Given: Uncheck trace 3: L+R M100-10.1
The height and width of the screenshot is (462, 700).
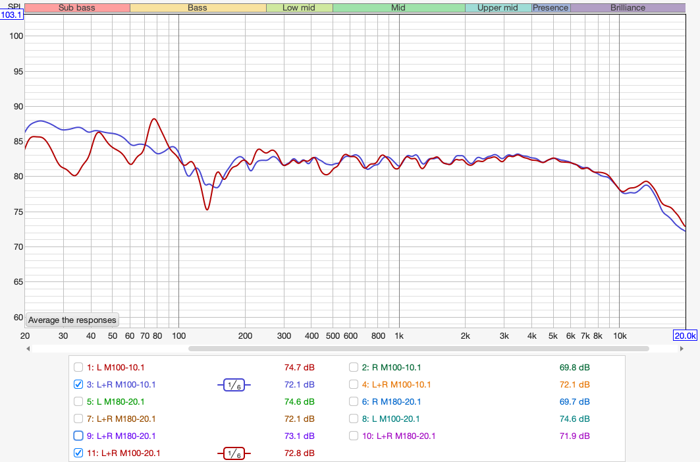Looking at the screenshot, I should click(x=78, y=384).
